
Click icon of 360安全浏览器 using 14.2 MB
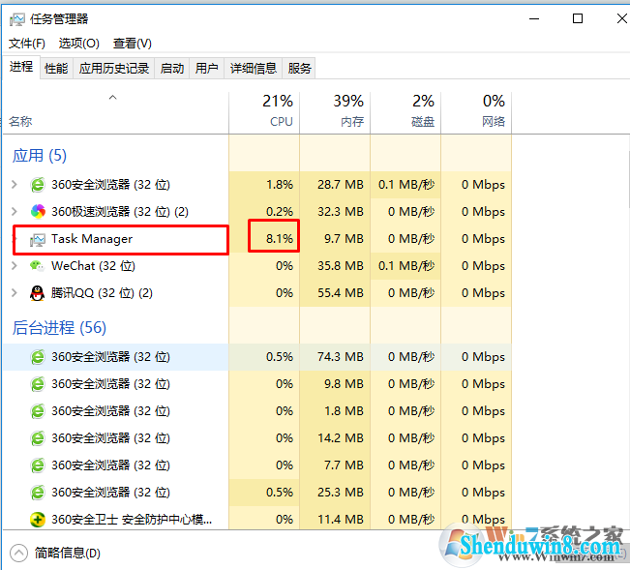[x=38, y=438]
